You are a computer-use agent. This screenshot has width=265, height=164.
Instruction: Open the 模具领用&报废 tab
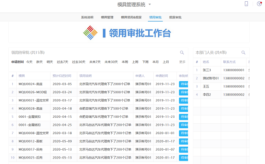[x=131, y=17]
